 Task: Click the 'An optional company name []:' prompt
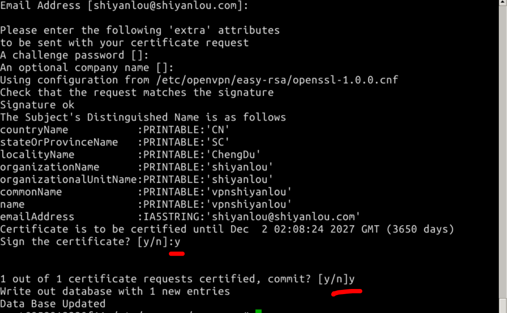point(87,68)
